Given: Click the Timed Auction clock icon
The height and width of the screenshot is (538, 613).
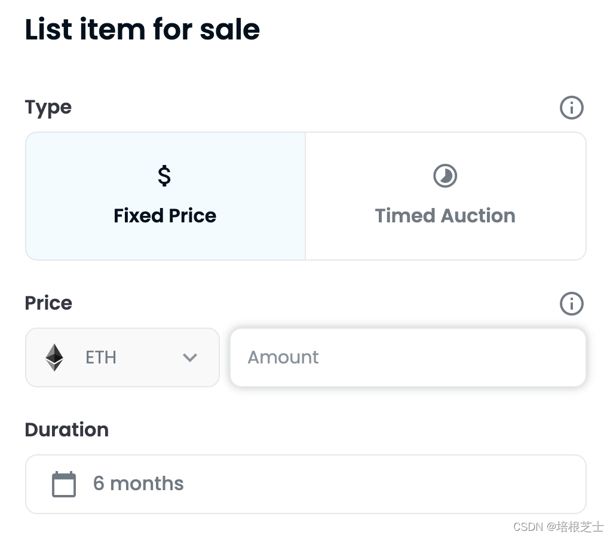Looking at the screenshot, I should pyautogui.click(x=445, y=176).
